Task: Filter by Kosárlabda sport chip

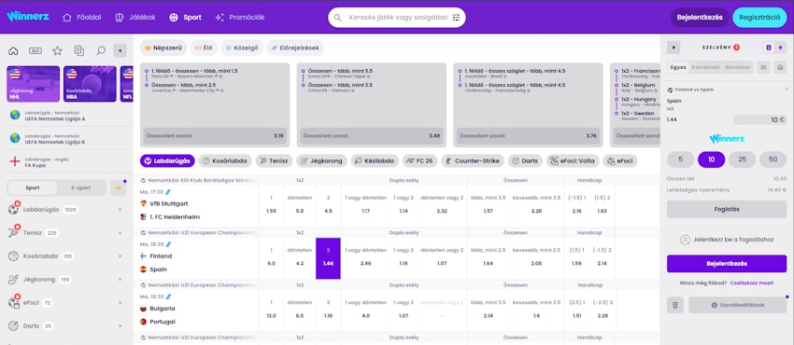Action: tap(225, 161)
